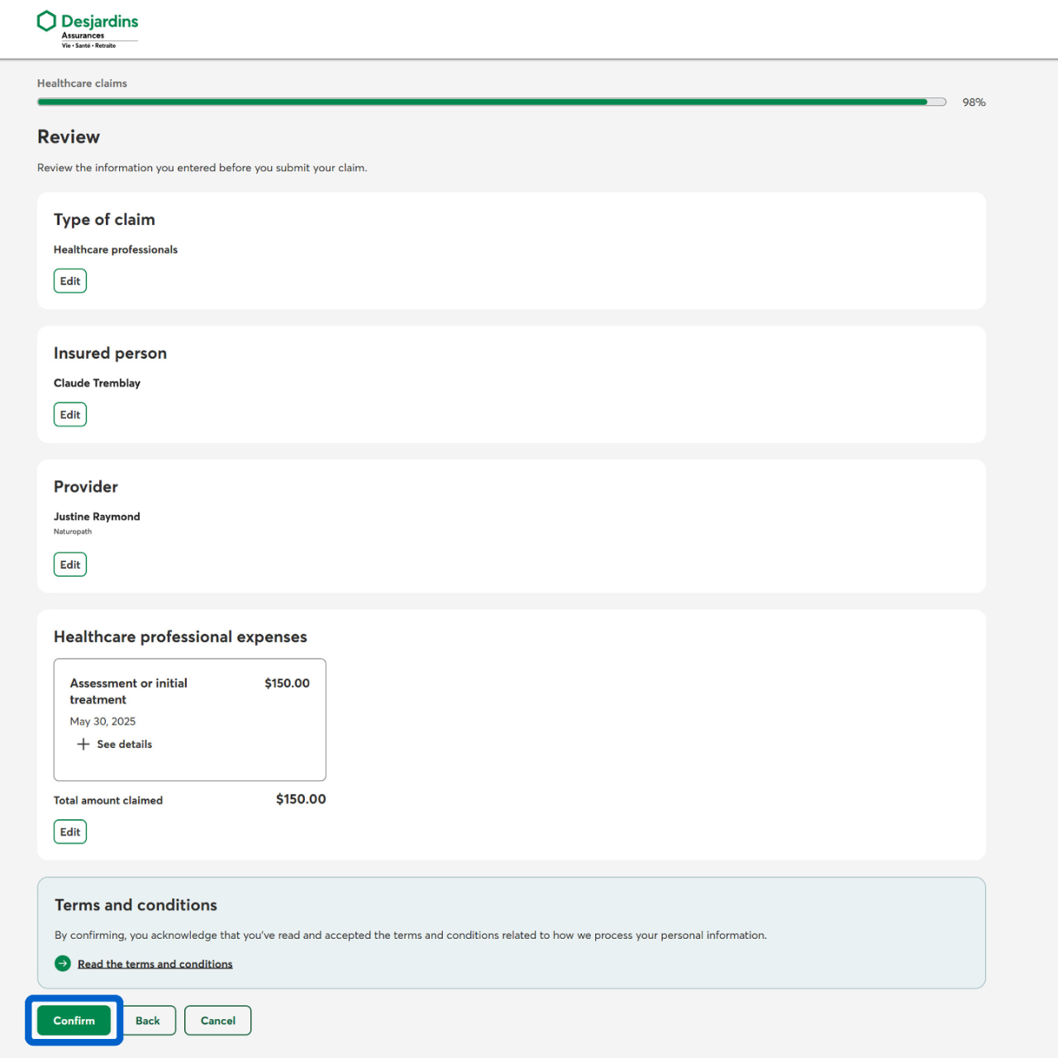
Task: Go Back to the previous step
Action: click(x=148, y=1020)
